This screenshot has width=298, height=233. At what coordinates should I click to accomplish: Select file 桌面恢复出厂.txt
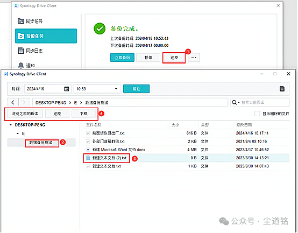108,133
